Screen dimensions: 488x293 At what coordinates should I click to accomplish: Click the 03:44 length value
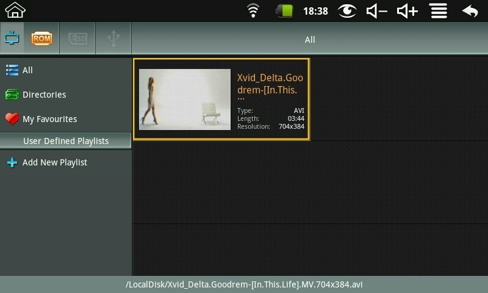click(x=296, y=118)
